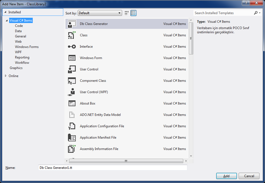
Task: Click the Add button
Action: pyautogui.click(x=226, y=176)
